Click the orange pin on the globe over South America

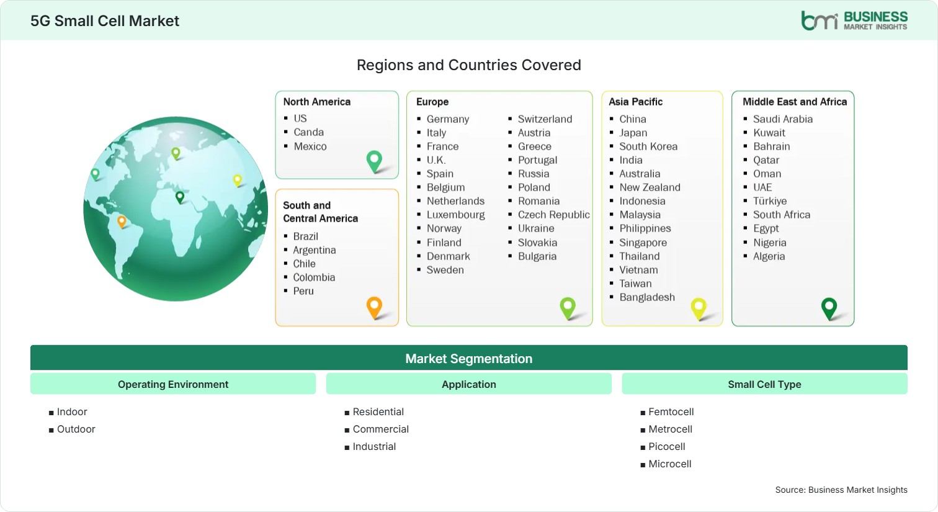(122, 222)
